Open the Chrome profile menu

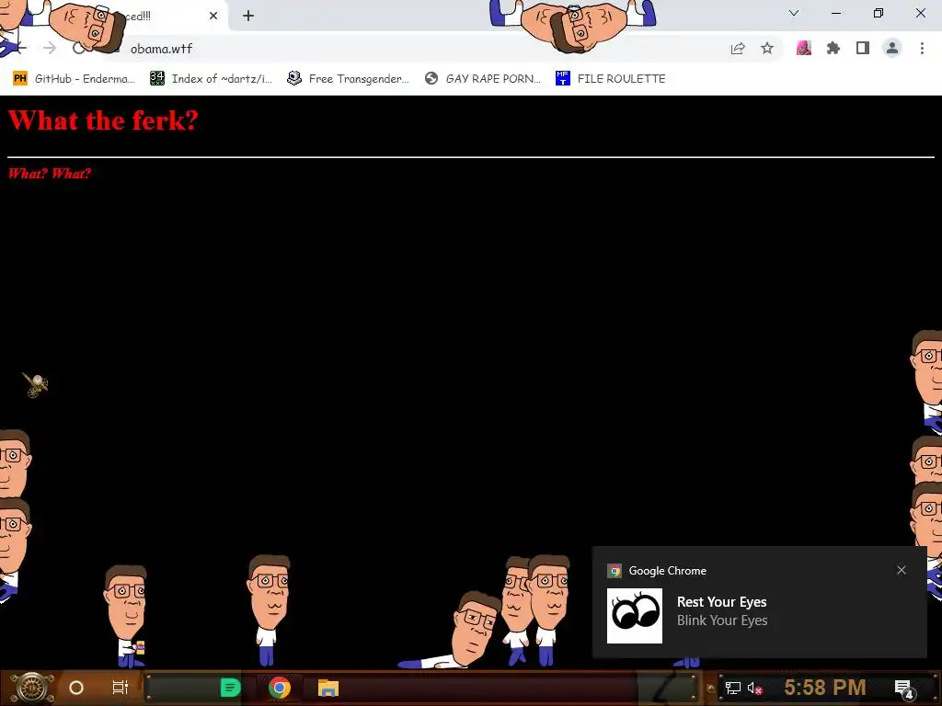pos(892,48)
